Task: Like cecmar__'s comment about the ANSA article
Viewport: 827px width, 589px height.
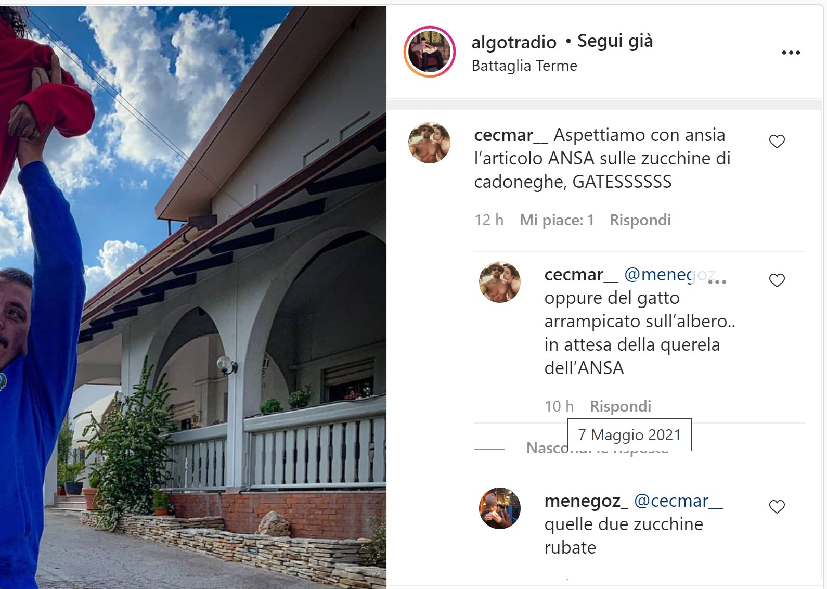Action: pos(777,142)
